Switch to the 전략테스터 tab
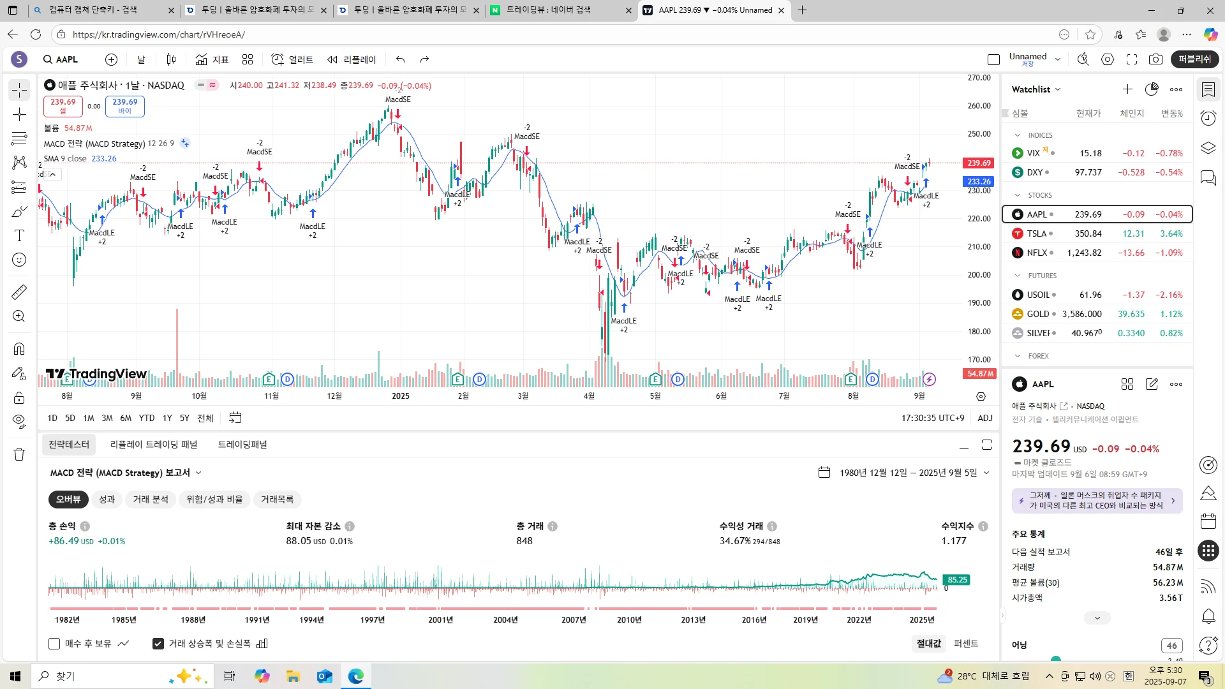The image size is (1225, 689). (x=69, y=445)
